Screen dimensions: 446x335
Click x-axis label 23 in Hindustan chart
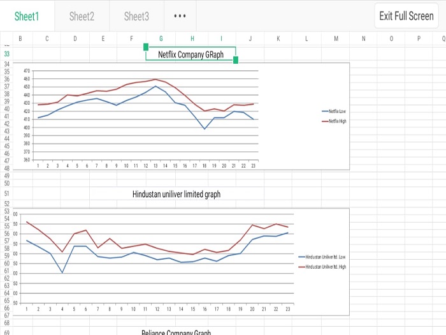point(287,309)
